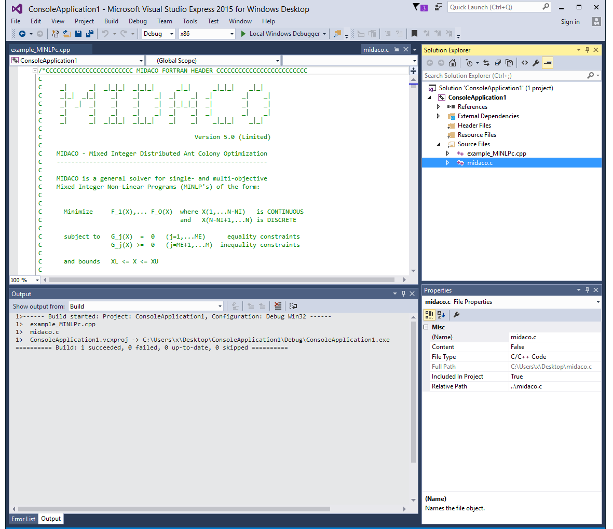The image size is (613, 529).
Task: Save the current file with Save icon
Action: click(x=78, y=34)
